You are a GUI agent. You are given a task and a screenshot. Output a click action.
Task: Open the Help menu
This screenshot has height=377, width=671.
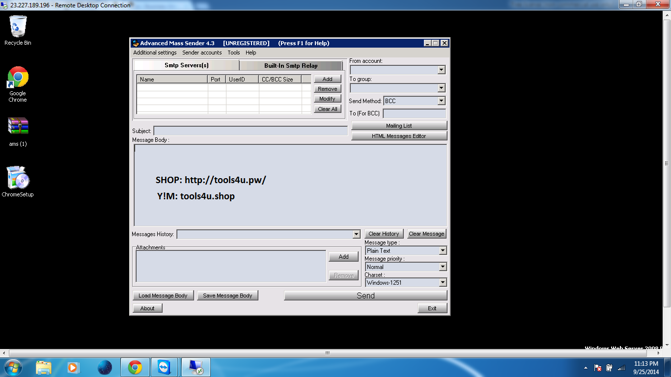point(251,53)
